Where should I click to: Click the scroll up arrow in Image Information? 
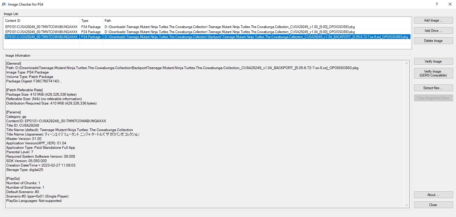pos(407,63)
